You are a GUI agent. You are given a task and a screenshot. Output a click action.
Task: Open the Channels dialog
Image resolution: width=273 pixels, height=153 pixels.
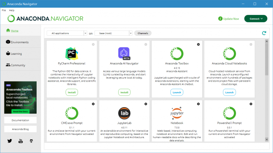click(x=143, y=33)
